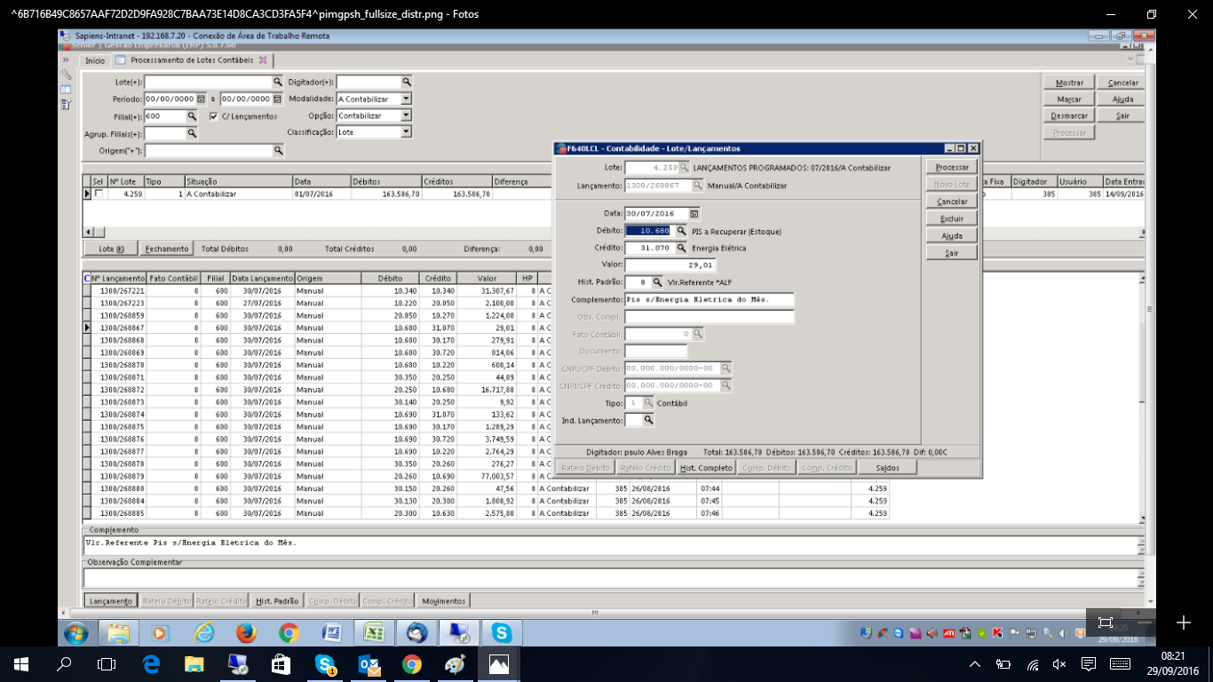This screenshot has height=682, width=1213.
Task: Open the Filial(+) lookup magnifier
Action: (x=191, y=116)
